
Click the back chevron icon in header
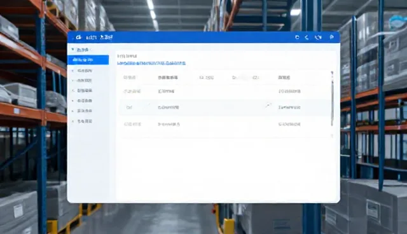(307, 38)
